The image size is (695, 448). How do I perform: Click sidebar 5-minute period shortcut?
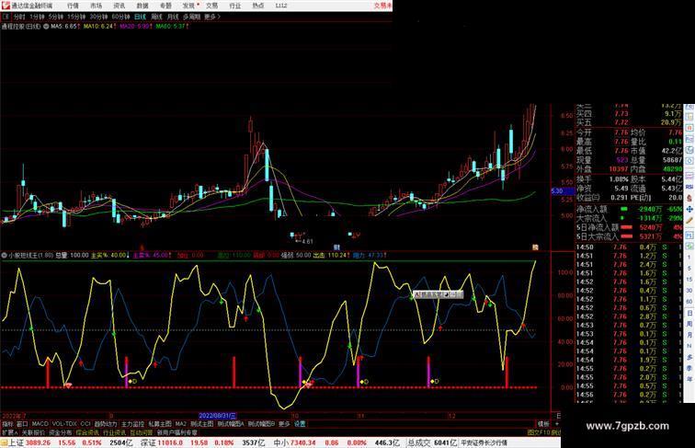pos(689,269)
